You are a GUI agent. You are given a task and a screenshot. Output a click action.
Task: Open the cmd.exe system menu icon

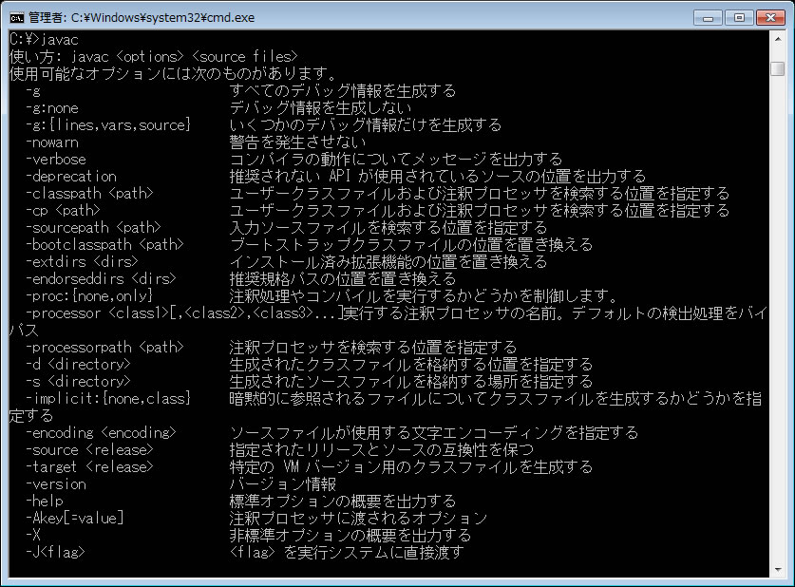(16, 18)
